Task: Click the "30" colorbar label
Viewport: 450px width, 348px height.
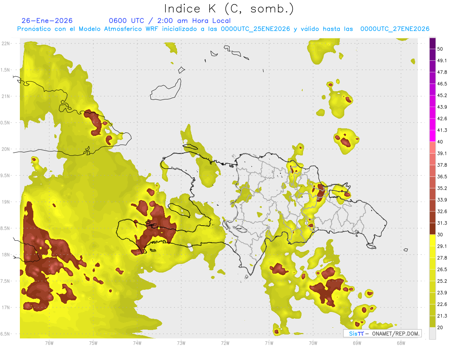Action: click(x=441, y=235)
